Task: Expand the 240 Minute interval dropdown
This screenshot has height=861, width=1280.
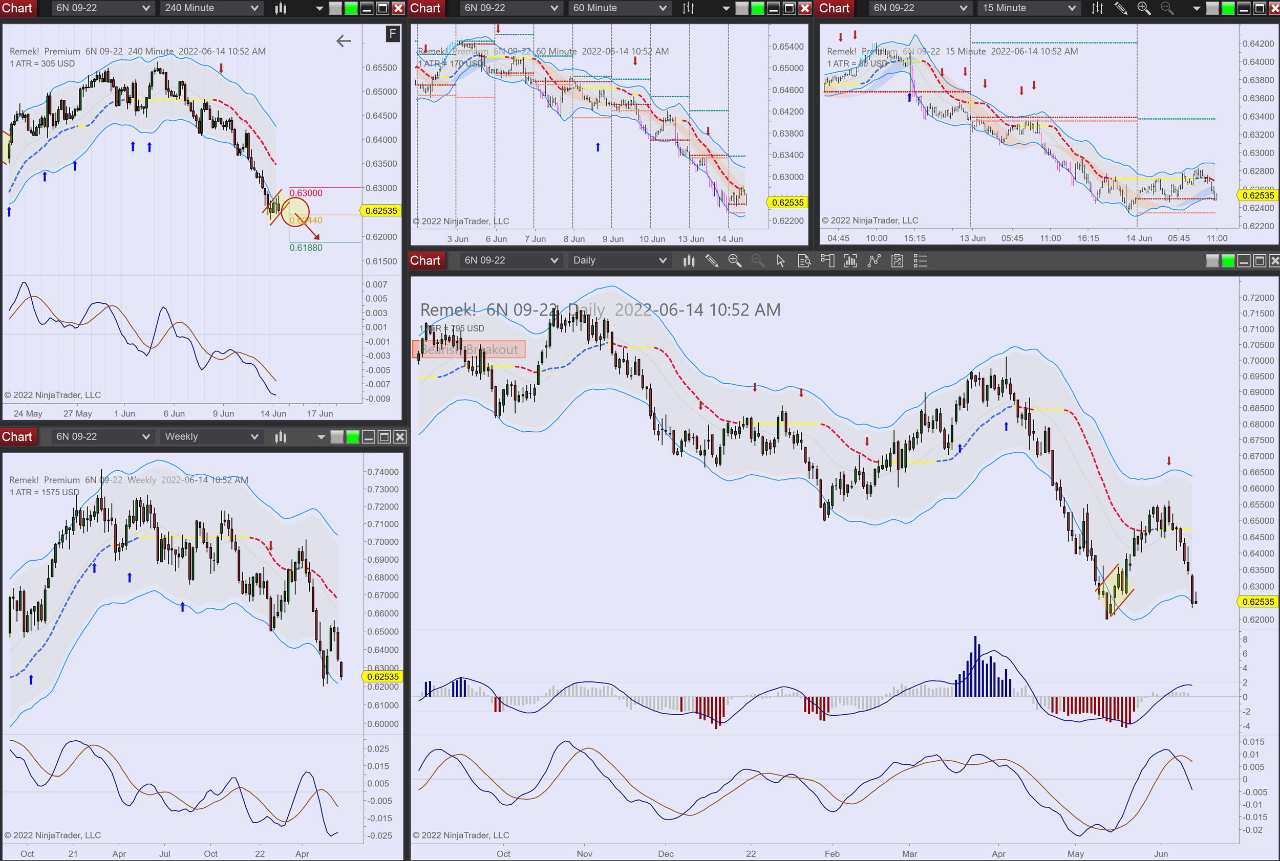Action: click(x=254, y=8)
